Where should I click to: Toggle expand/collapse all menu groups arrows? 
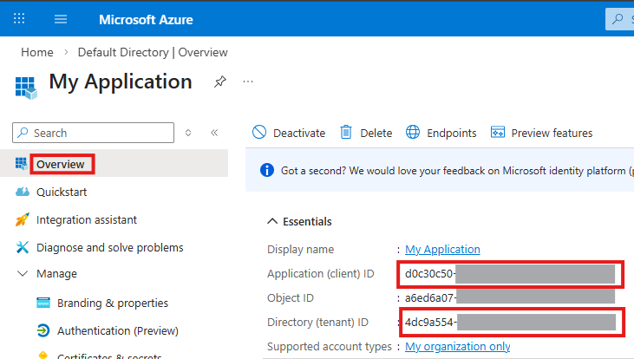[x=189, y=133]
